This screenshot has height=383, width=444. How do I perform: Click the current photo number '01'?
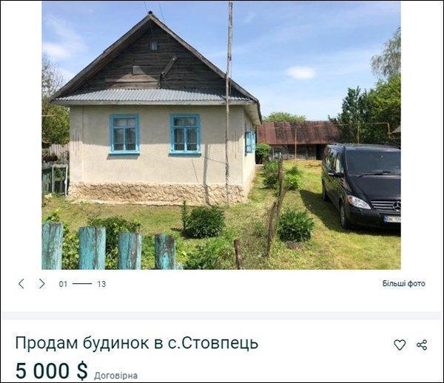click(x=63, y=284)
